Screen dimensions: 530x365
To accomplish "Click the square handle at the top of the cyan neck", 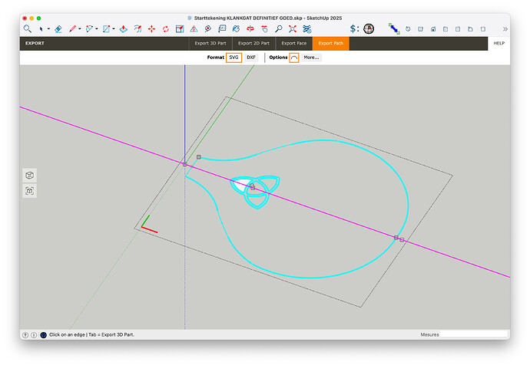I will pos(199,157).
